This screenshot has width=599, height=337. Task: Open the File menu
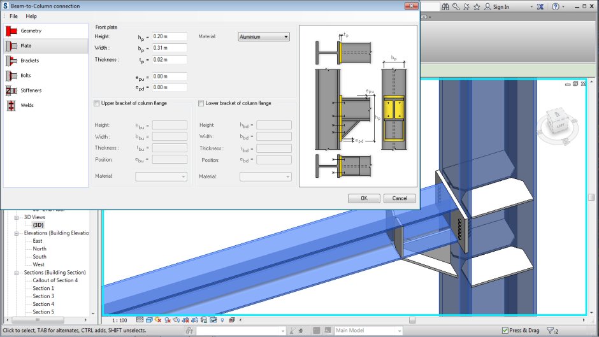(x=13, y=16)
